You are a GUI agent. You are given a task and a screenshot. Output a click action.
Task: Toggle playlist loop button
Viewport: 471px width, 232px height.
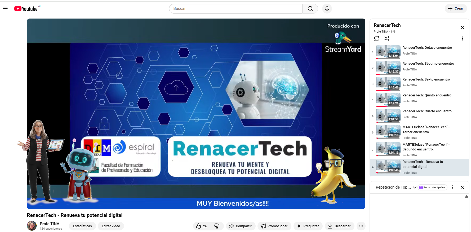click(377, 39)
